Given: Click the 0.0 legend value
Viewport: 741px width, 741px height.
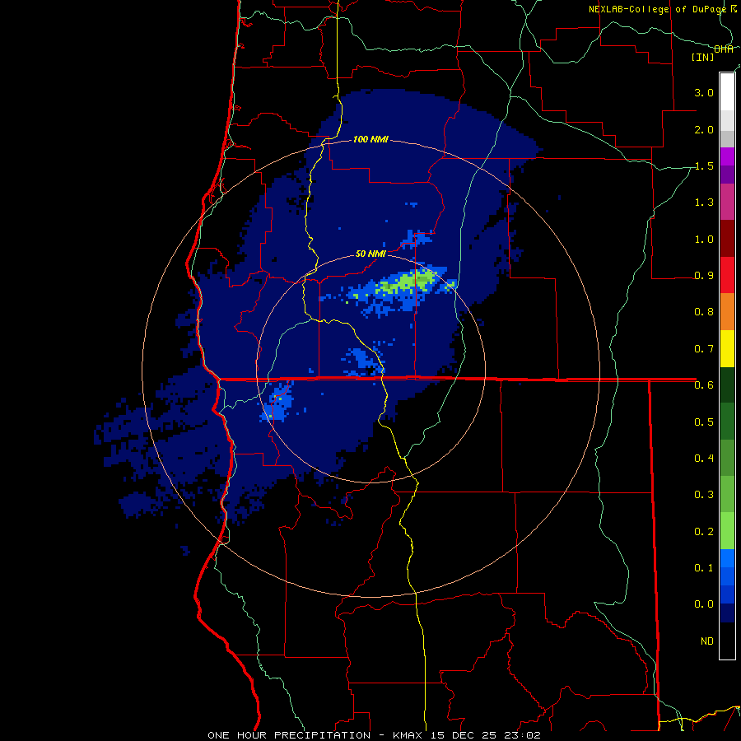Looking at the screenshot, I should pyautogui.click(x=704, y=604).
